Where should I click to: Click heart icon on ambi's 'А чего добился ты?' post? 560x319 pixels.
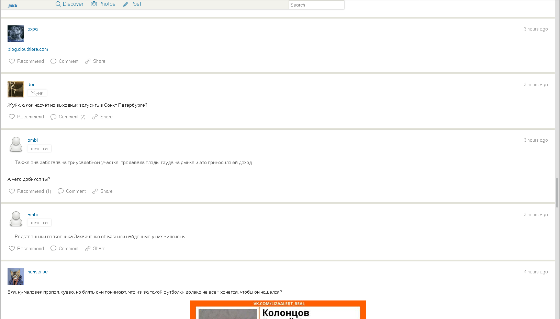(x=12, y=191)
